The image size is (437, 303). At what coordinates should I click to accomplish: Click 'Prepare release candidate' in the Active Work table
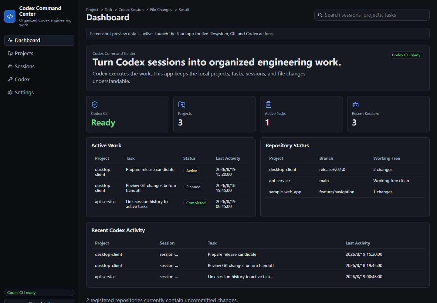[150, 169]
